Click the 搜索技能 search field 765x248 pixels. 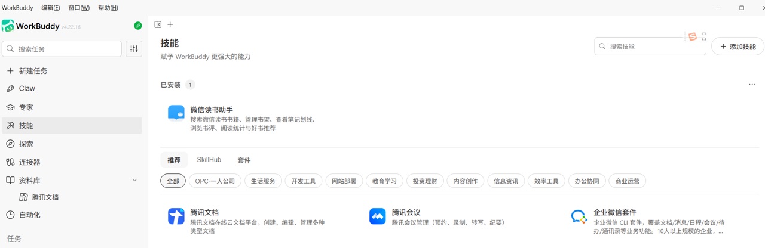click(650, 46)
